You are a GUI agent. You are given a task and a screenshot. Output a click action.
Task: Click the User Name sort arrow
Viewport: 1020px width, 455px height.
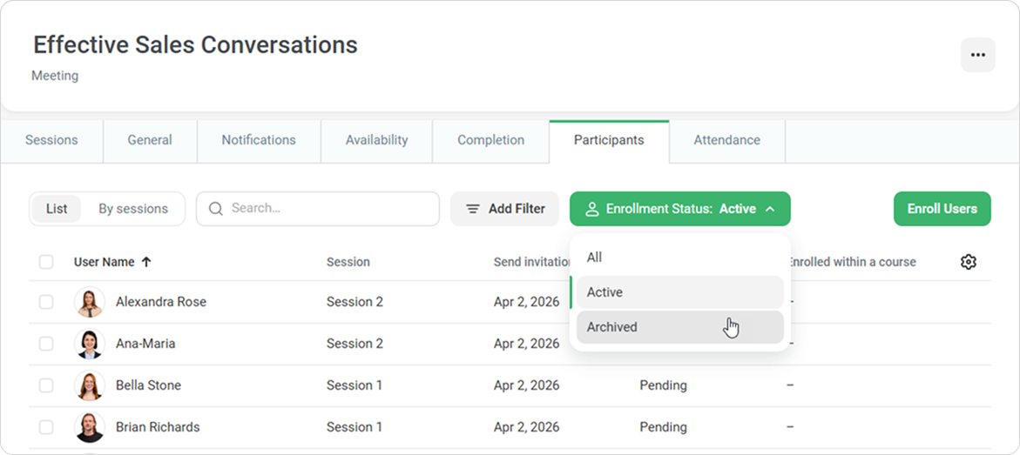pyautogui.click(x=146, y=262)
